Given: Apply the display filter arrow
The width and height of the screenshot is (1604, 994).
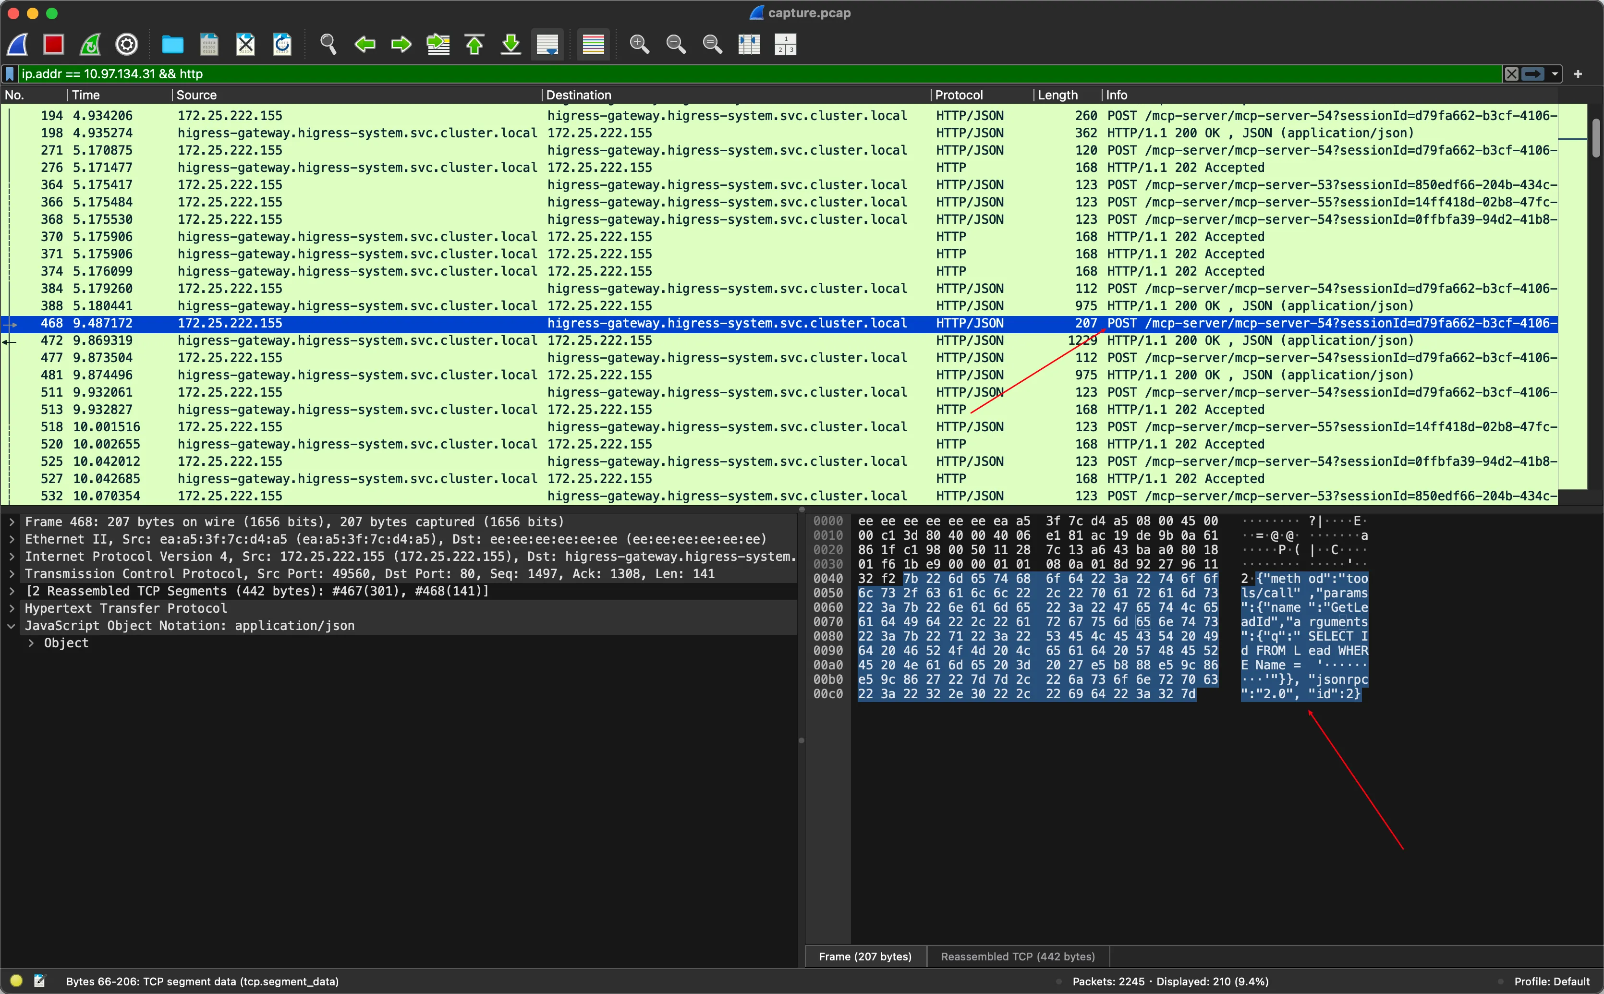Looking at the screenshot, I should tap(1533, 73).
